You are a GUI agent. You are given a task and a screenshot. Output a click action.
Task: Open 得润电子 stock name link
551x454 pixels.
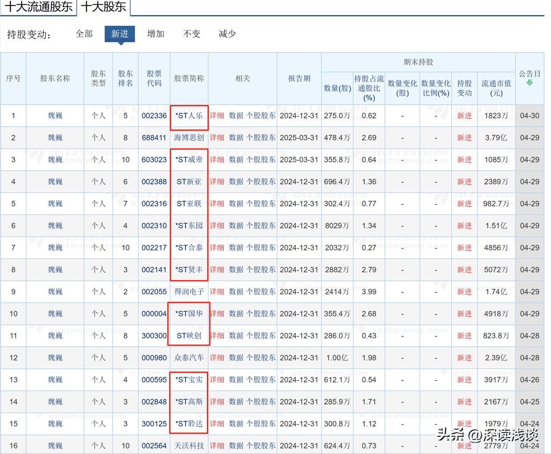(x=189, y=292)
